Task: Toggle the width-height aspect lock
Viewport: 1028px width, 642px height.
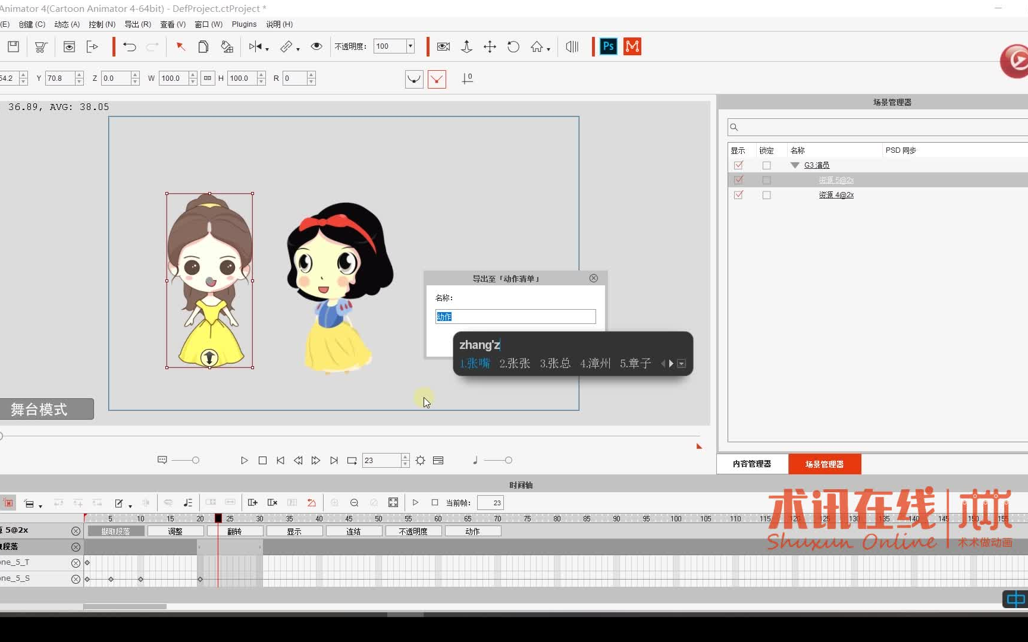Action: coord(208,78)
